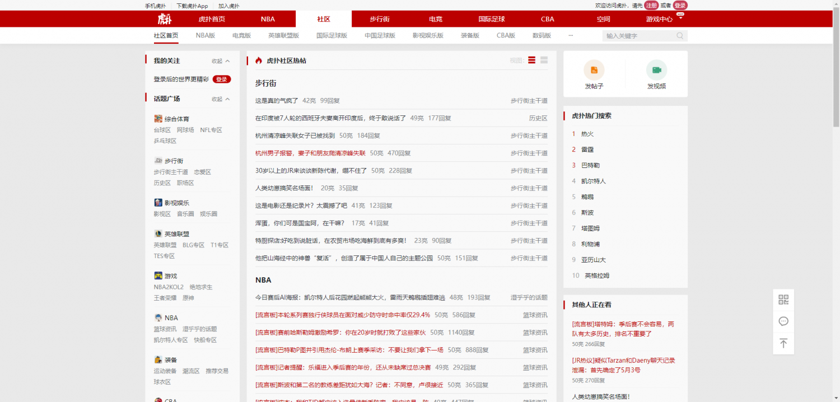Open the sidebar link BLG专区

tap(194, 245)
